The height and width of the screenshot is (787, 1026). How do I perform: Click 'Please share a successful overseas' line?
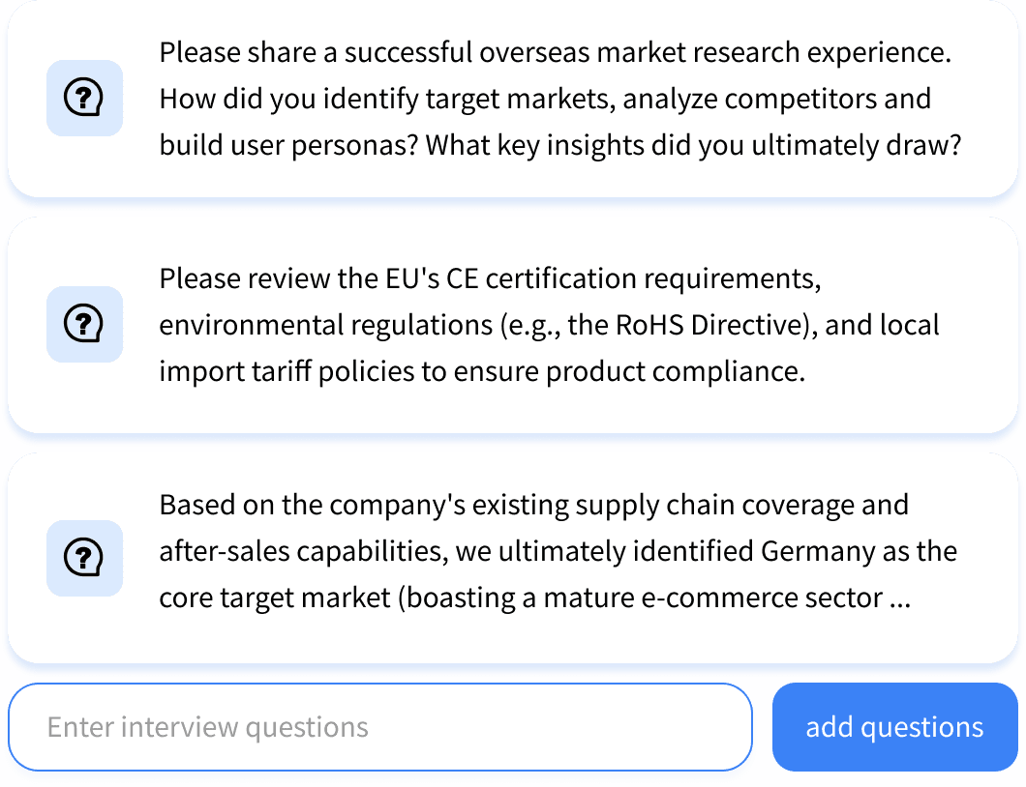point(556,52)
